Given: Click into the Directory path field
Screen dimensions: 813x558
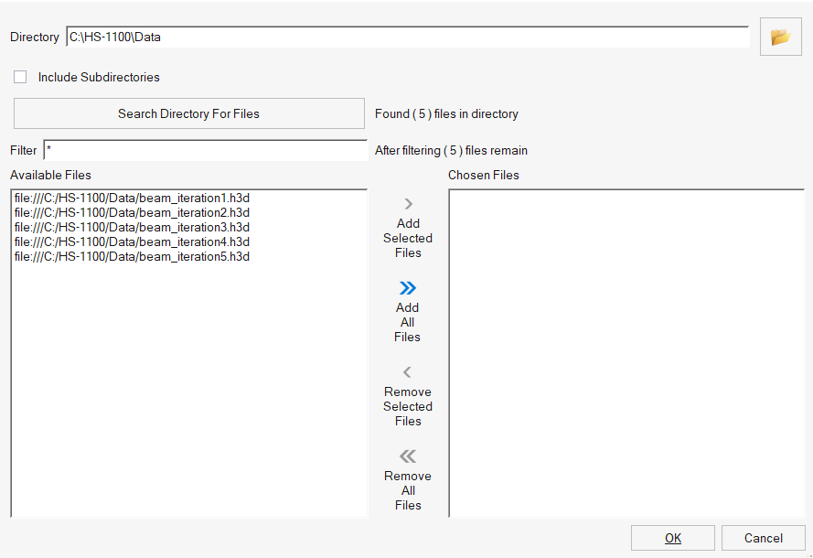Looking at the screenshot, I should coord(408,37).
